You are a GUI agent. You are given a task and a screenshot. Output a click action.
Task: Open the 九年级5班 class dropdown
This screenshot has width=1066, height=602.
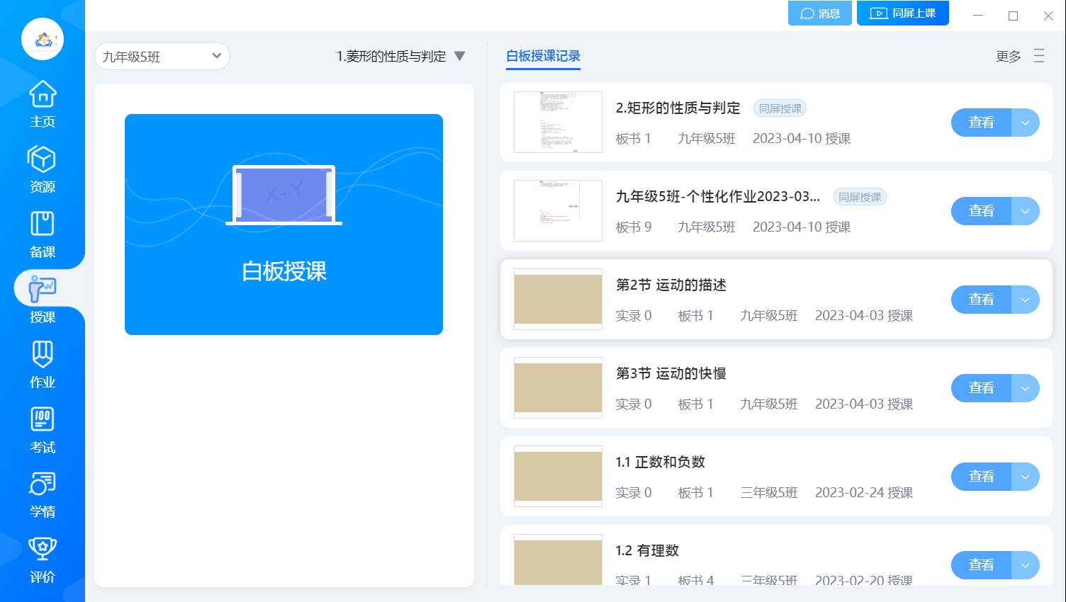pyautogui.click(x=162, y=56)
